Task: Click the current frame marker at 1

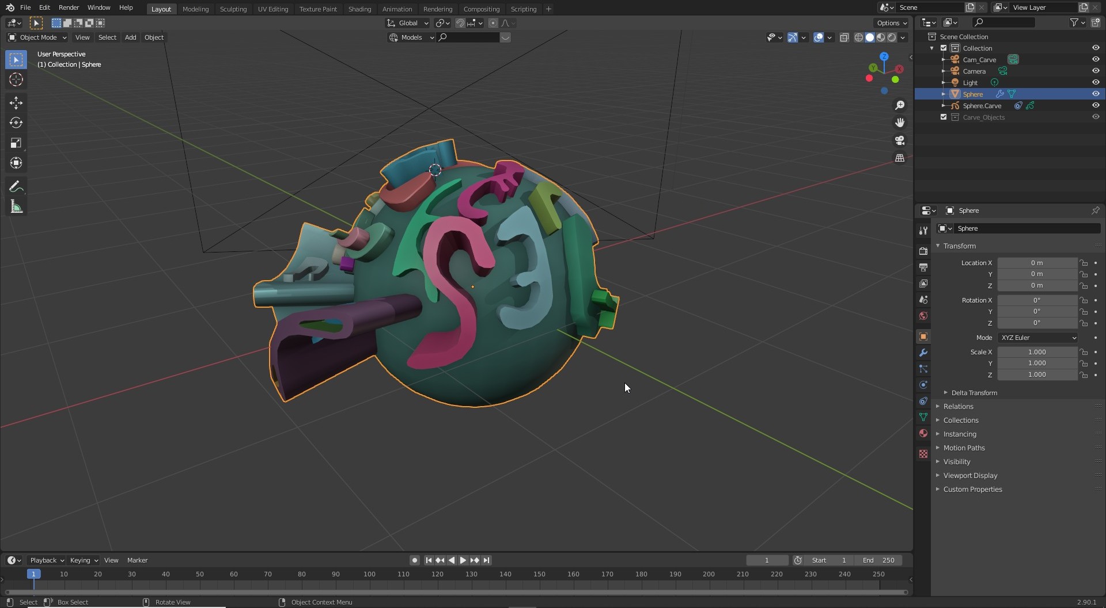Action: click(33, 574)
